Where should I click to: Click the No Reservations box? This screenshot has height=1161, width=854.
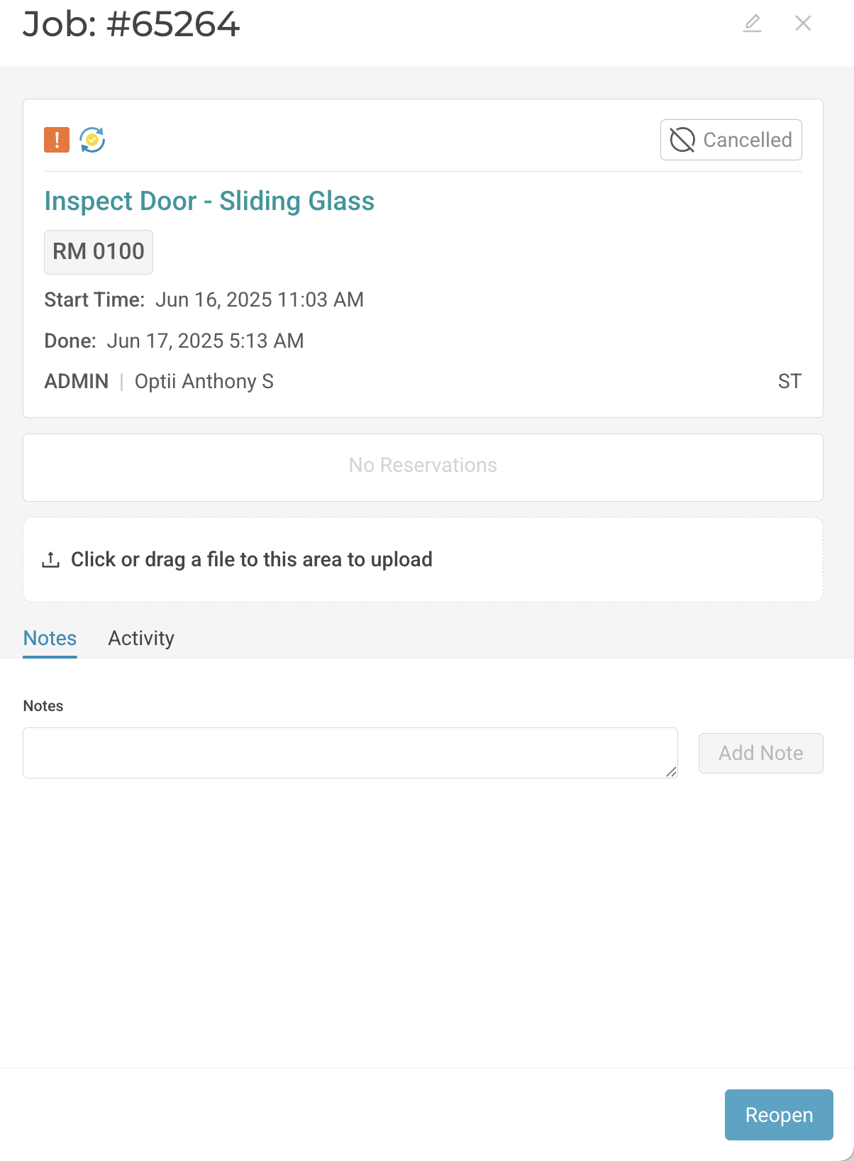coord(423,466)
